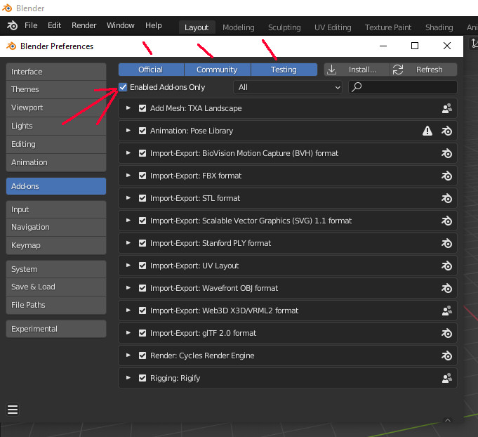
Task: Click the warning triangle on Pose Library row
Action: pyautogui.click(x=427, y=131)
